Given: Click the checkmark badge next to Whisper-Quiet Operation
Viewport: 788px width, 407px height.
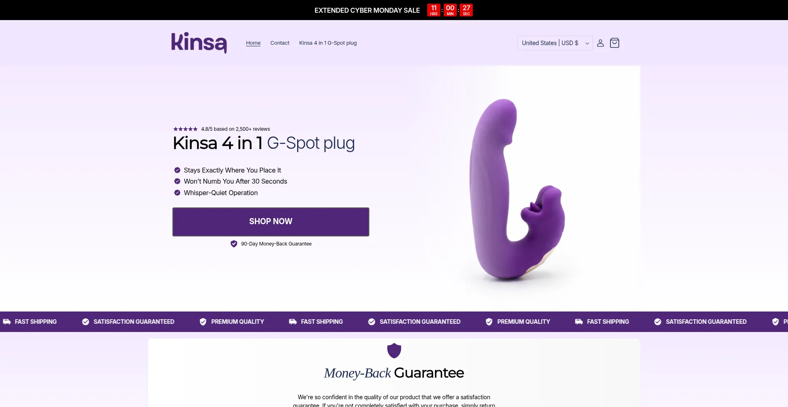Looking at the screenshot, I should tap(177, 193).
